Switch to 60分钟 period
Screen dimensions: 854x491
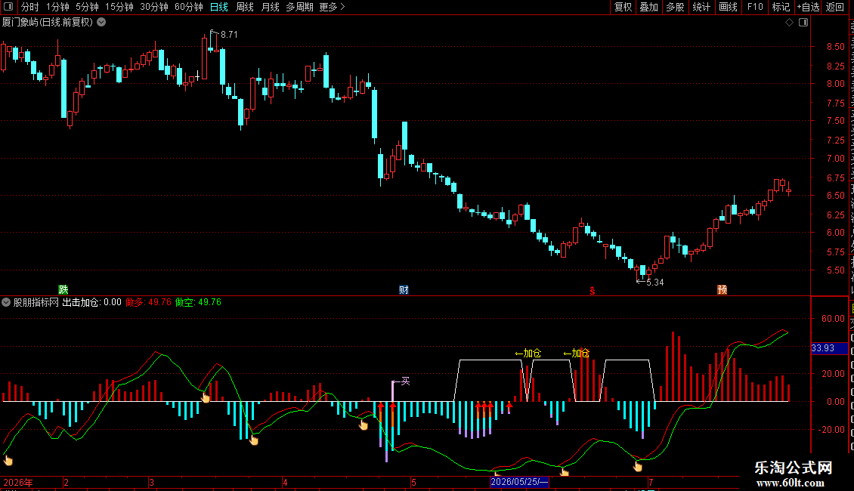[x=189, y=7]
